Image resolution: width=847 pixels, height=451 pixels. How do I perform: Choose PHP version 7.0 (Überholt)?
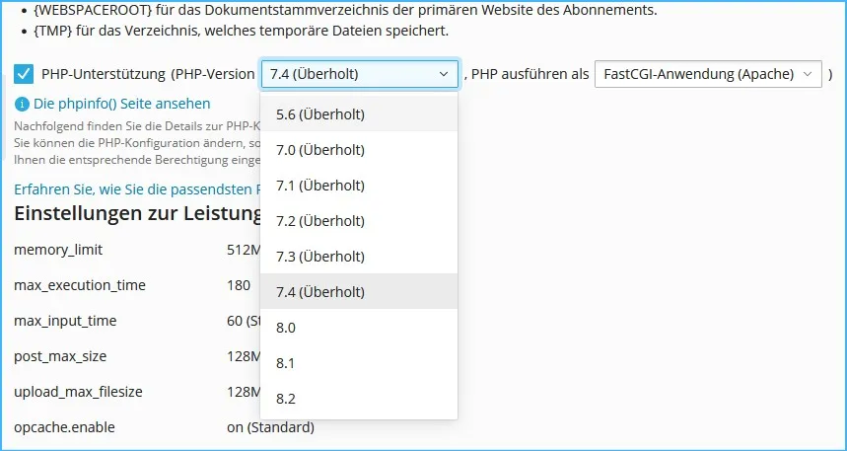359,150
